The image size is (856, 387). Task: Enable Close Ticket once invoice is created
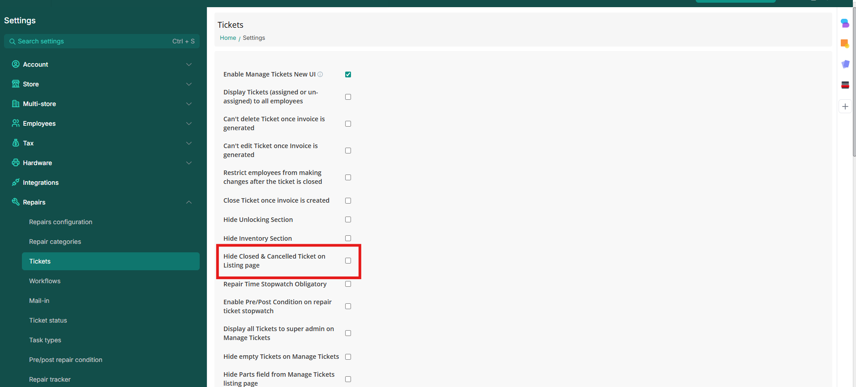348,201
